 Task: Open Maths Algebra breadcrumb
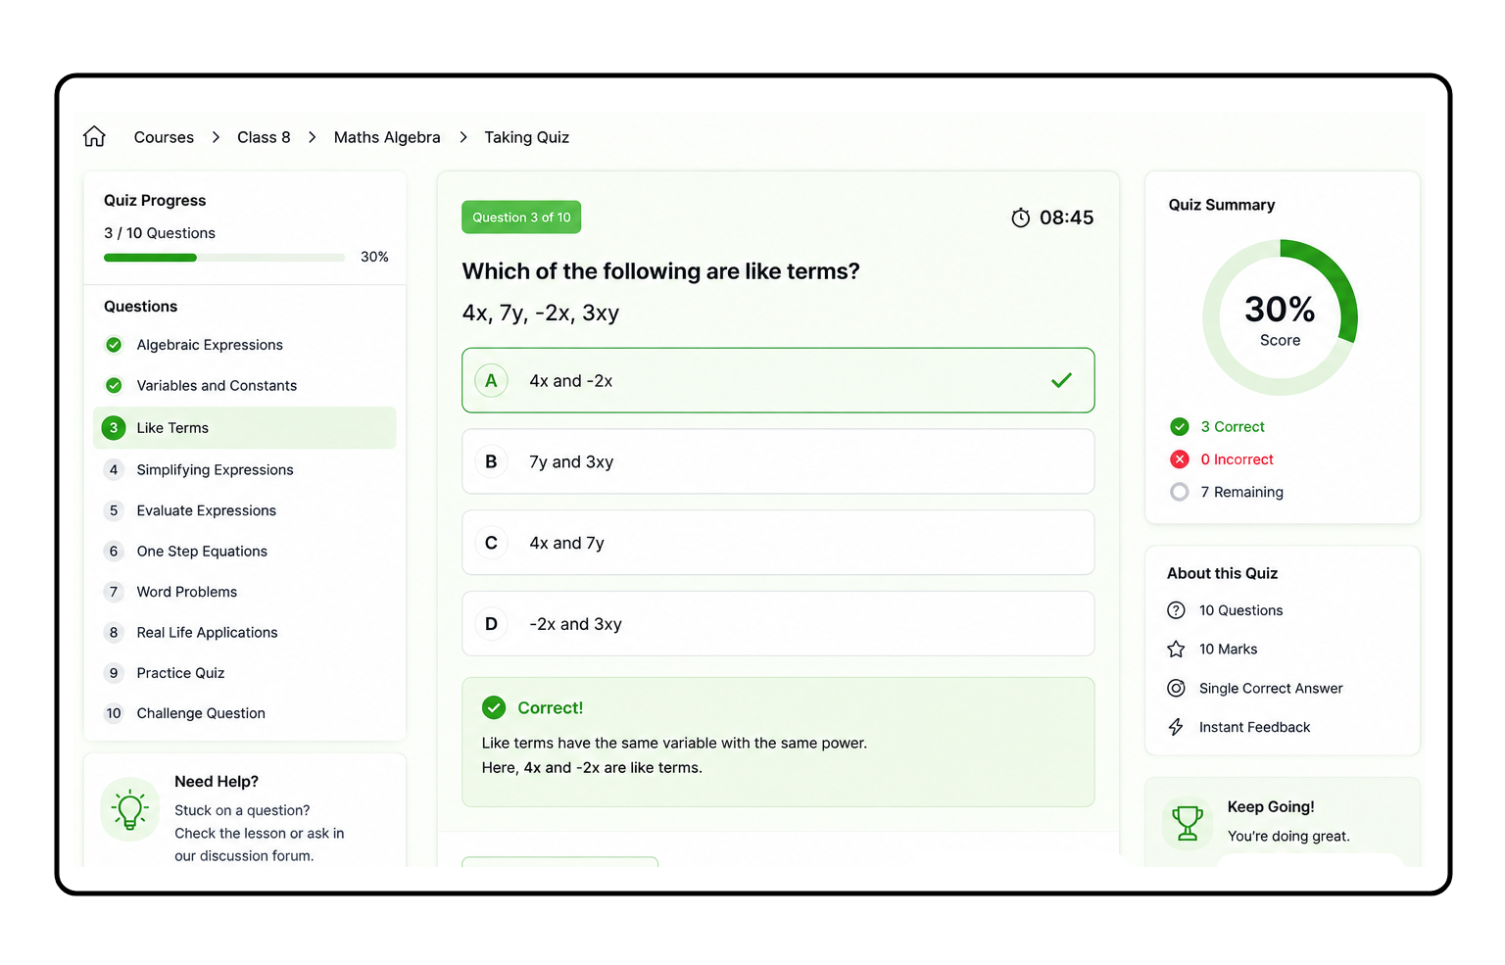387,137
